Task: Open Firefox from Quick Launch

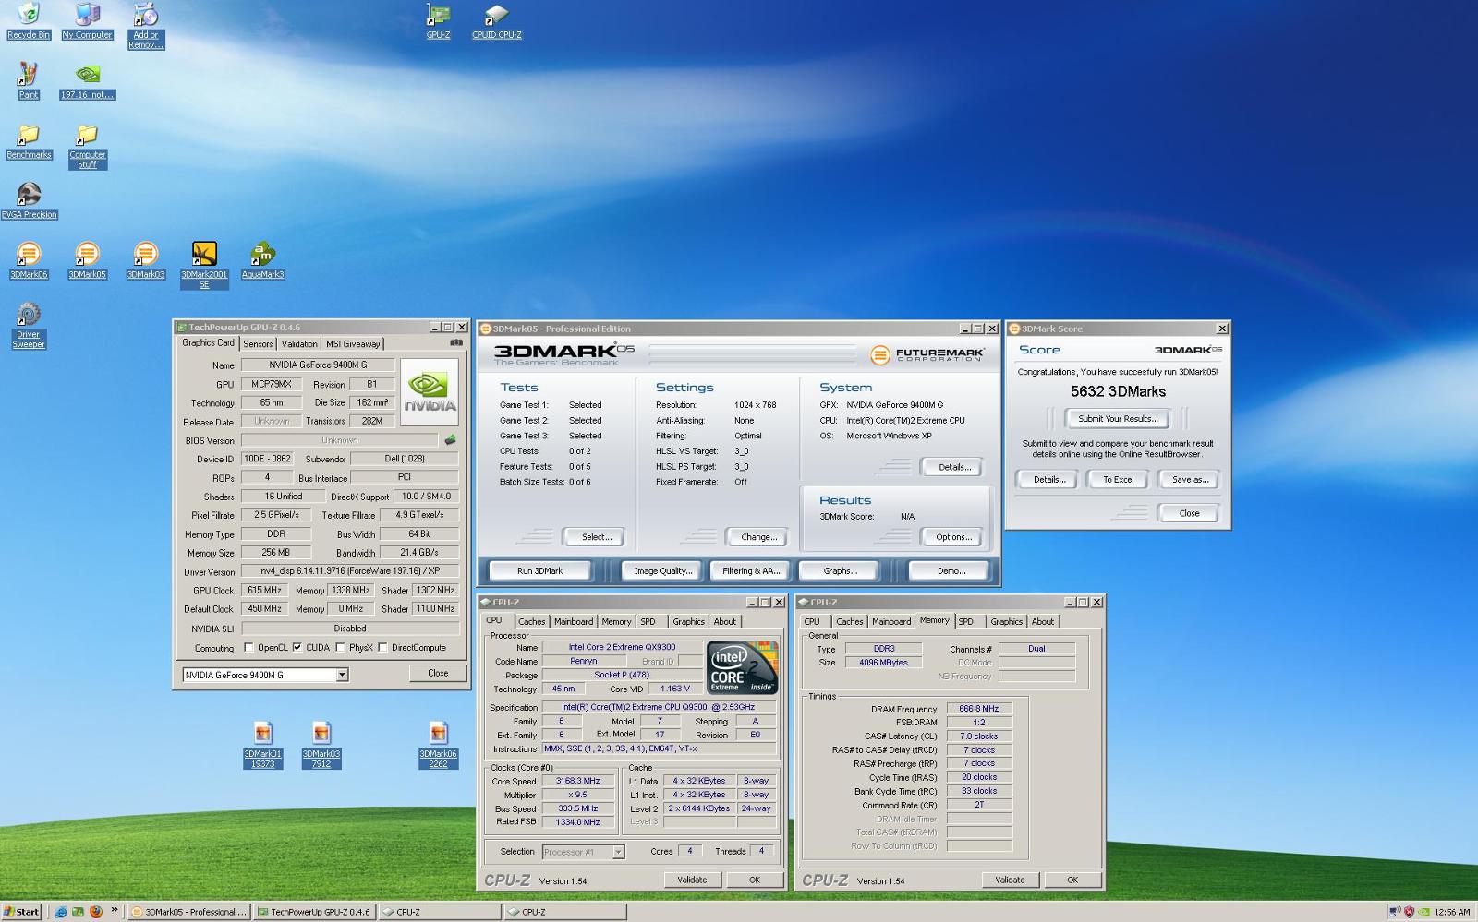Action: click(x=94, y=912)
